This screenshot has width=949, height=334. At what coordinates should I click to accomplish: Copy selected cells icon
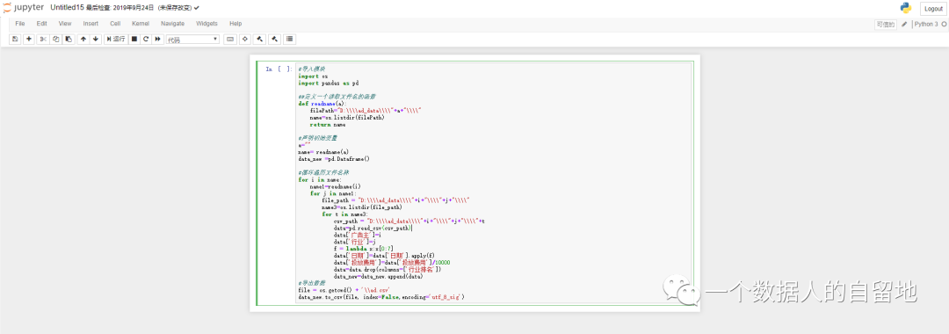point(55,39)
